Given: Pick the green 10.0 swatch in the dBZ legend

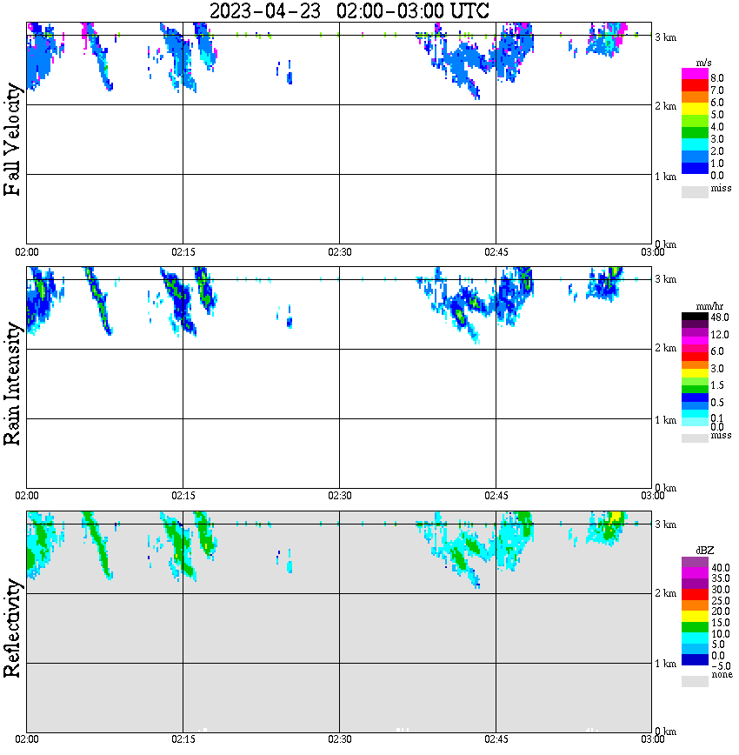Looking at the screenshot, I should [x=695, y=627].
